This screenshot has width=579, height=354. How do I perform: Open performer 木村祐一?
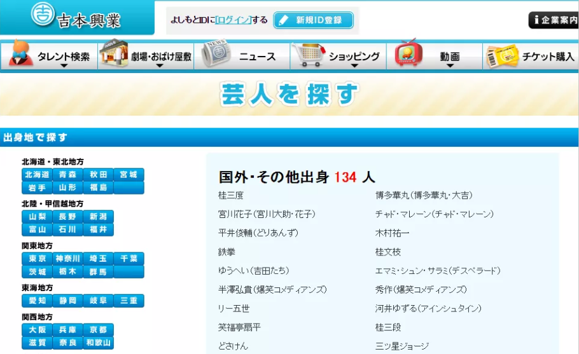point(392,233)
